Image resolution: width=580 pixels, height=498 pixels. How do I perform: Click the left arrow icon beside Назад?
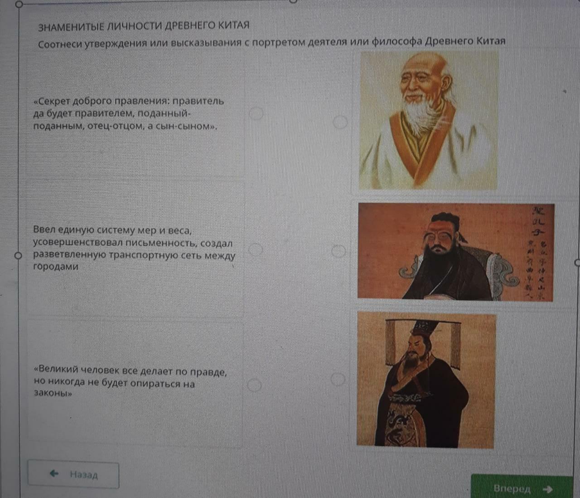pyautogui.click(x=54, y=474)
